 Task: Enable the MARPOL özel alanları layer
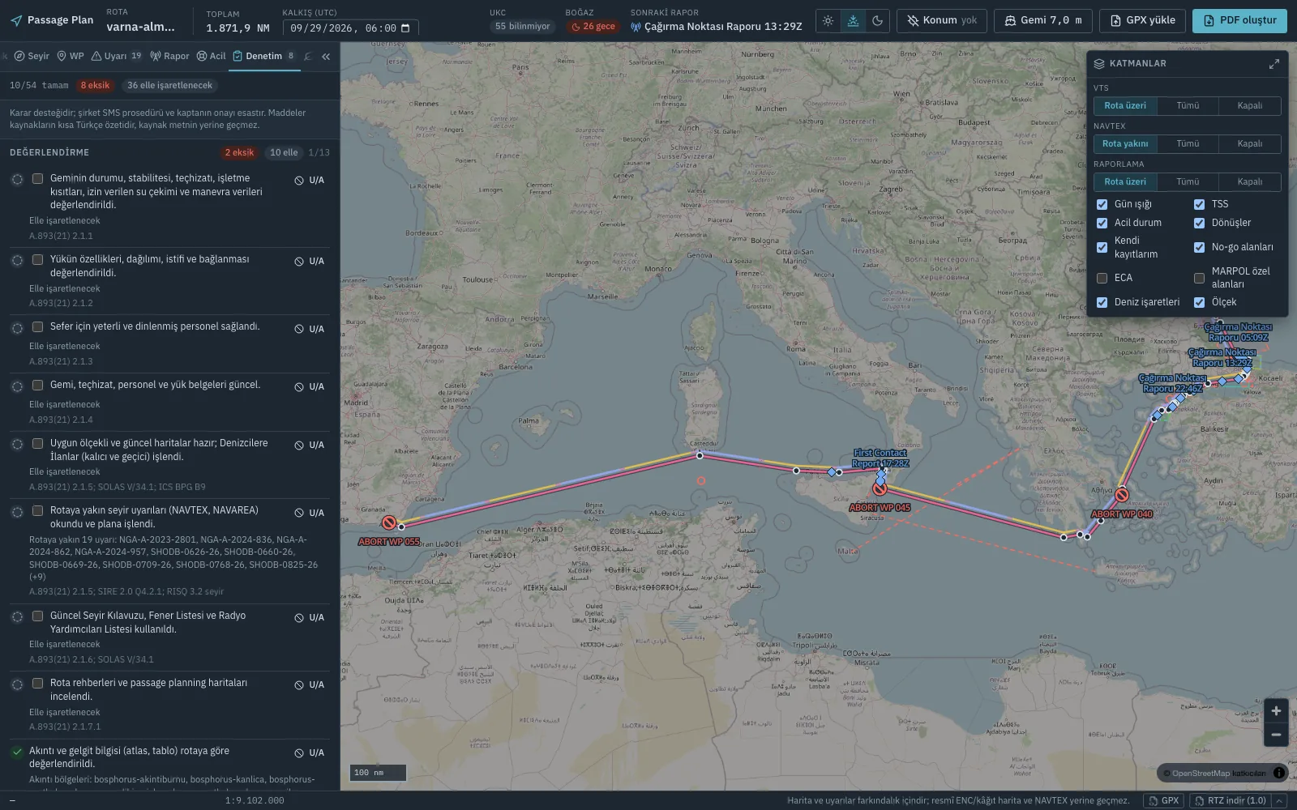pyautogui.click(x=1199, y=278)
